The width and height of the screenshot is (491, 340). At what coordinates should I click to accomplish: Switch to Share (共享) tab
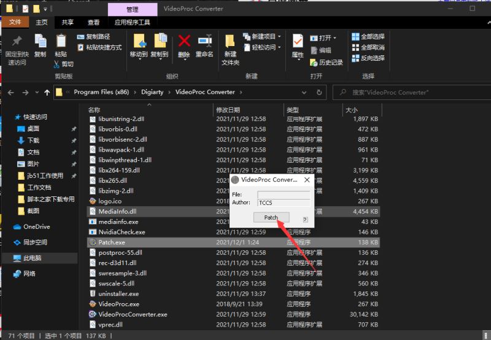pyautogui.click(x=68, y=22)
